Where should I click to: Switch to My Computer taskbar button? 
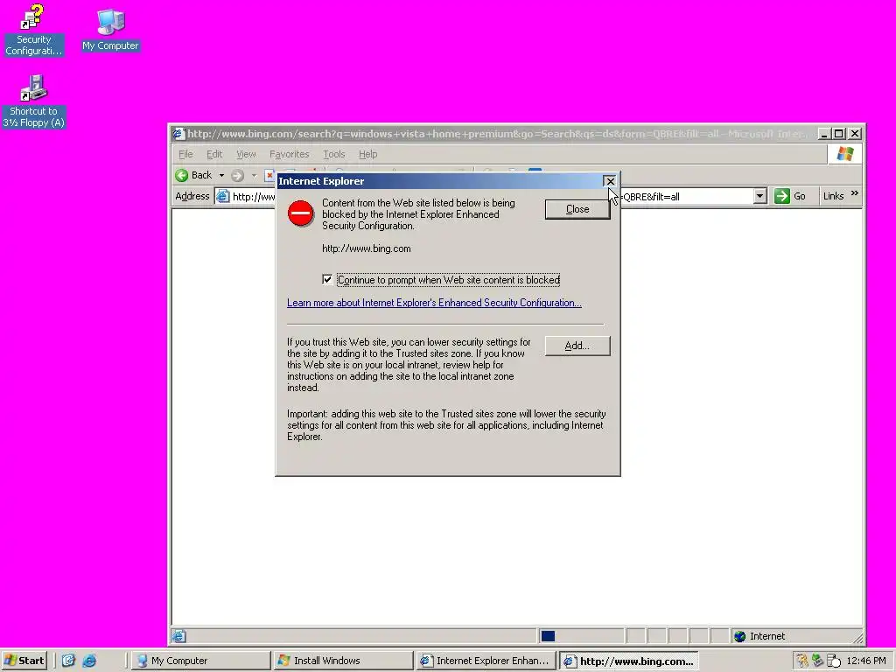point(200,661)
